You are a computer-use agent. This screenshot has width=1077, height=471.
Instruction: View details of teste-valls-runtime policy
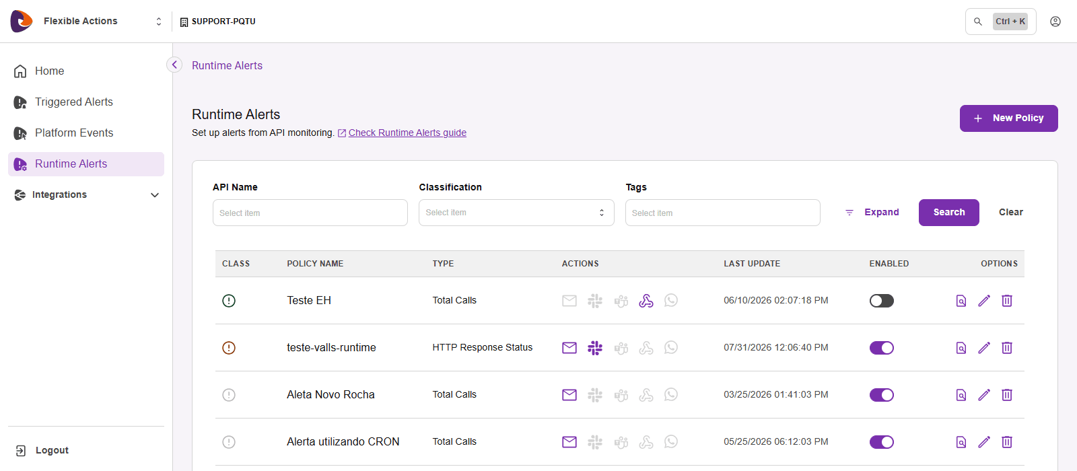961,348
